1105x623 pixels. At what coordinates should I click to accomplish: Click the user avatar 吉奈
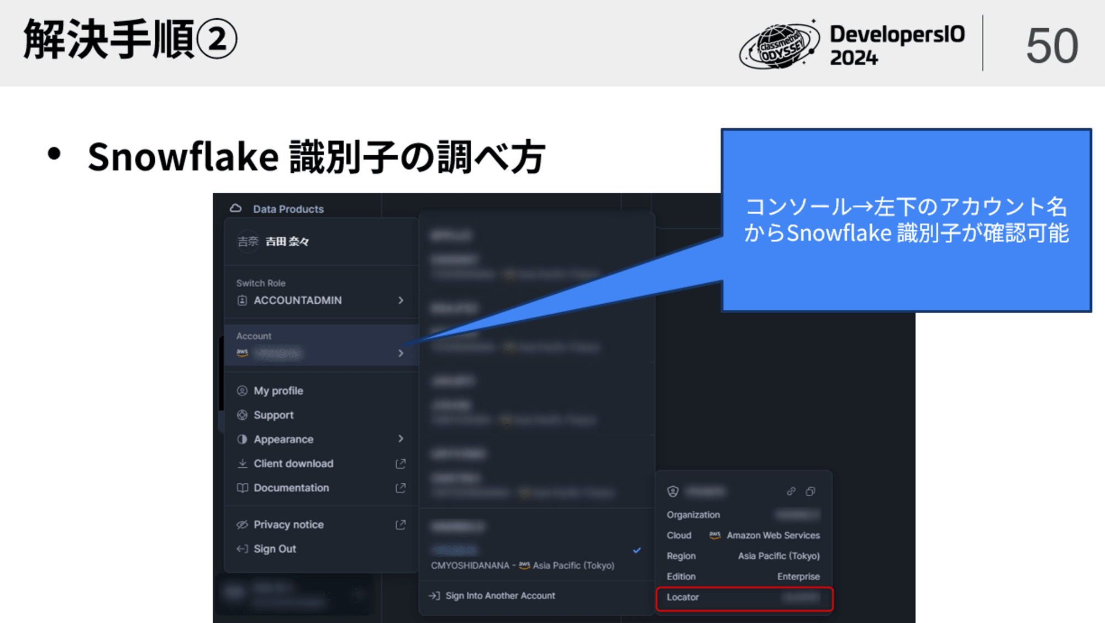tap(248, 241)
